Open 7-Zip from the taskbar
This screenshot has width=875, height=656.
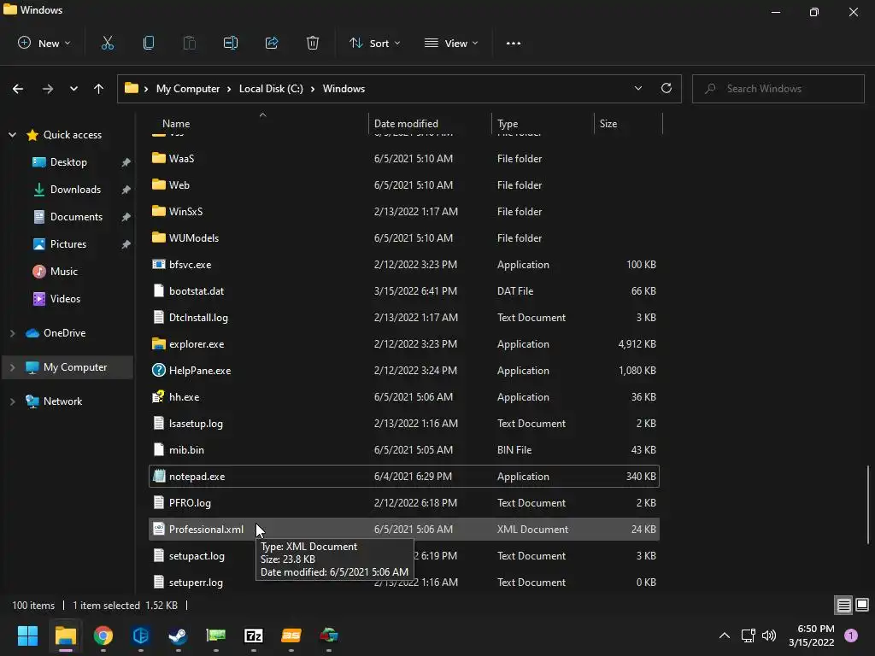[253, 635]
